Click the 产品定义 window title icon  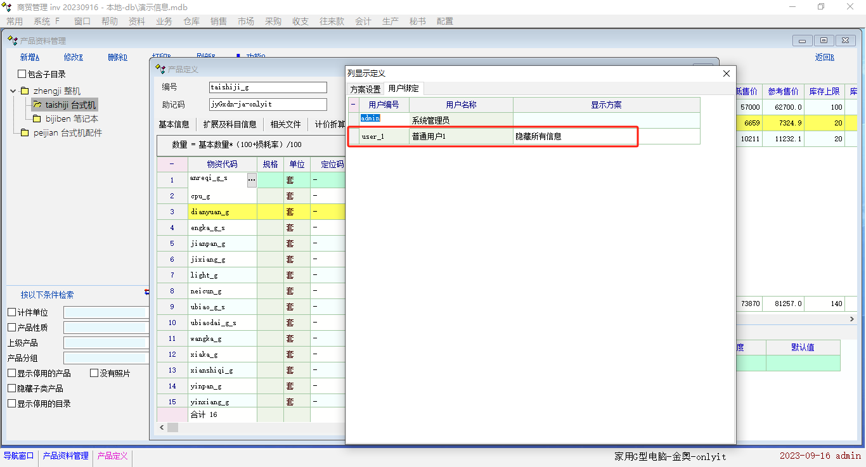pyautogui.click(x=160, y=69)
